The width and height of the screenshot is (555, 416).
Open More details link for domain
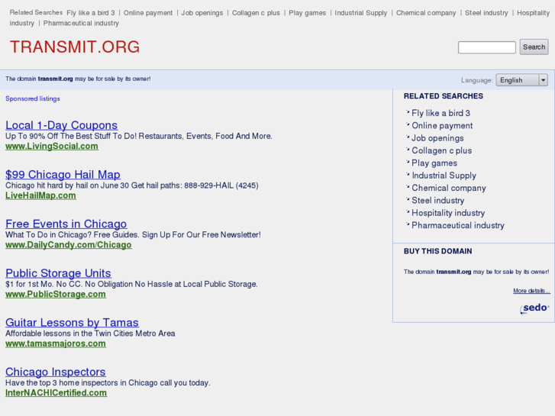click(x=531, y=291)
